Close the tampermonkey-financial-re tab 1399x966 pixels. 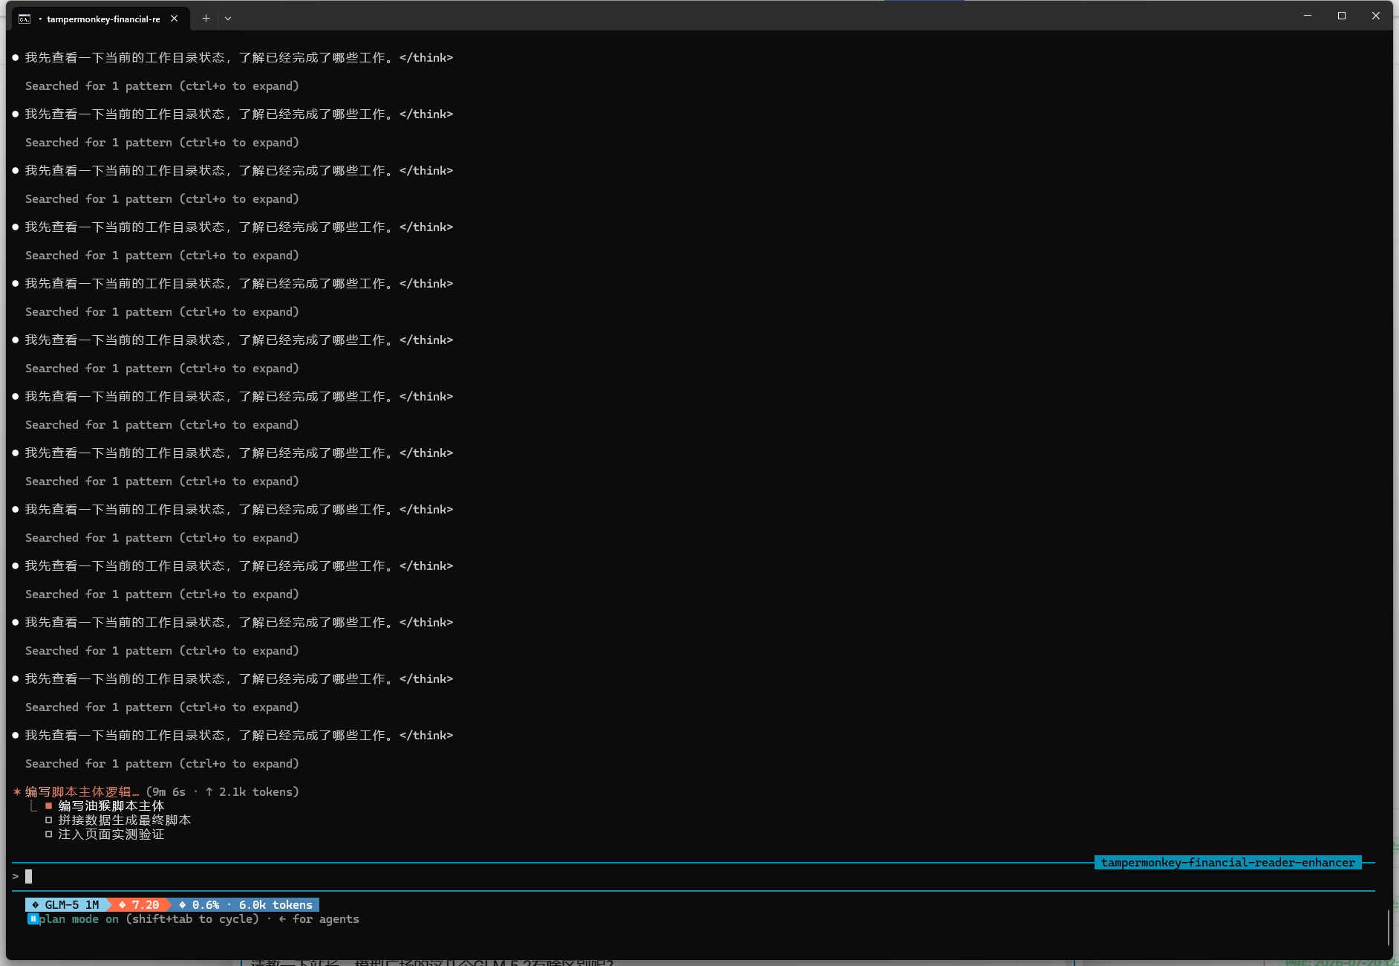coord(175,19)
